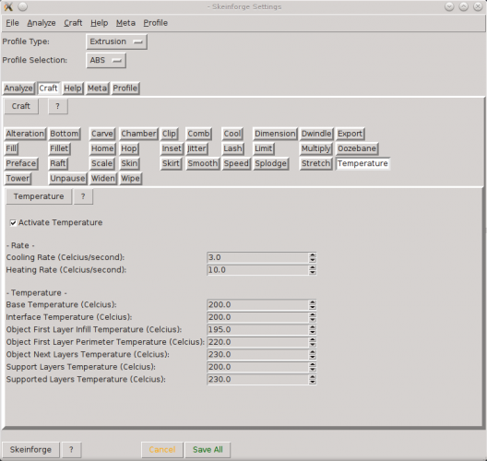Open the Analyze menu
This screenshot has height=461, width=487.
(42, 23)
